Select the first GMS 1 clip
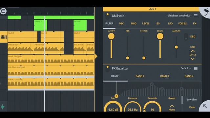The height and width of the screenshot is (118, 210). pyautogui.click(x=22, y=37)
